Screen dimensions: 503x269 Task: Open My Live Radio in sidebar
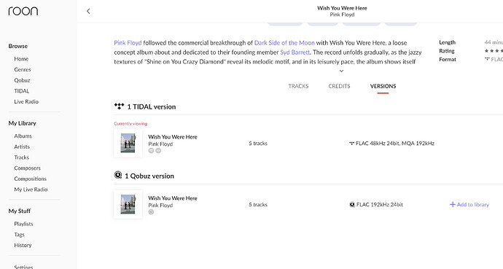click(x=31, y=190)
